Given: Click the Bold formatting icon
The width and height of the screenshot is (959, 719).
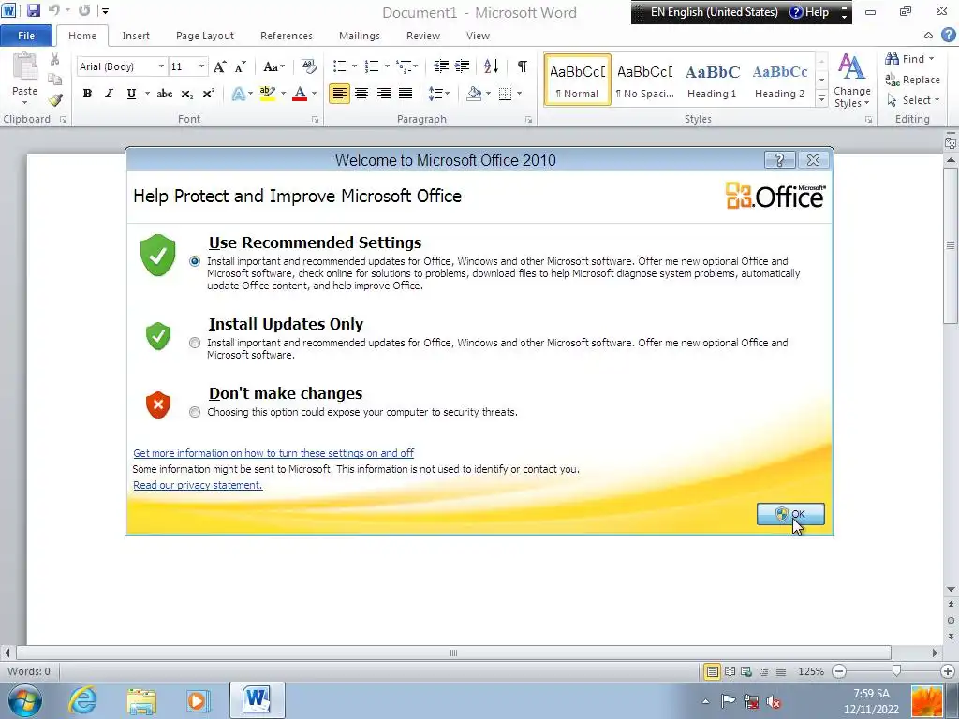Looking at the screenshot, I should point(87,94).
